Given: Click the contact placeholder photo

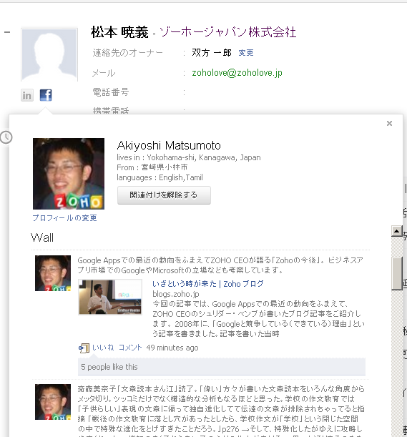Looking at the screenshot, I should tap(49, 54).
